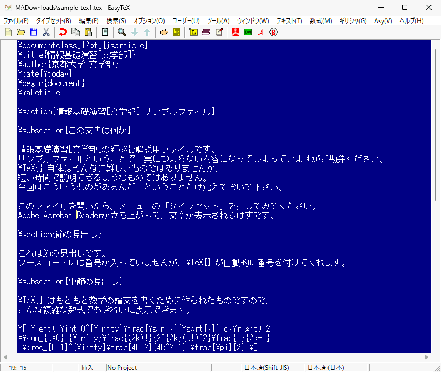Click the horizontal scrollbar left arrow
The height and width of the screenshot is (372, 441).
5,357
